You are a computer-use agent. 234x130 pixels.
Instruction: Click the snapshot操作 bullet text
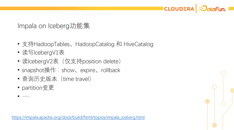71,70
